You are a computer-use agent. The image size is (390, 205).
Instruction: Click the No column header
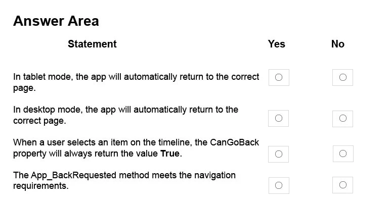click(x=337, y=44)
